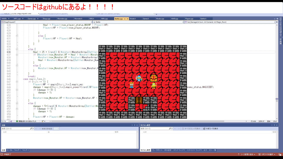
Task: Collapse the else block at line 635
Action: [x=17, y=49]
